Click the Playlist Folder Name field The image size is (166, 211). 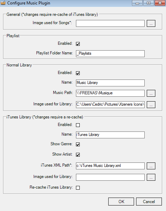[110, 54]
